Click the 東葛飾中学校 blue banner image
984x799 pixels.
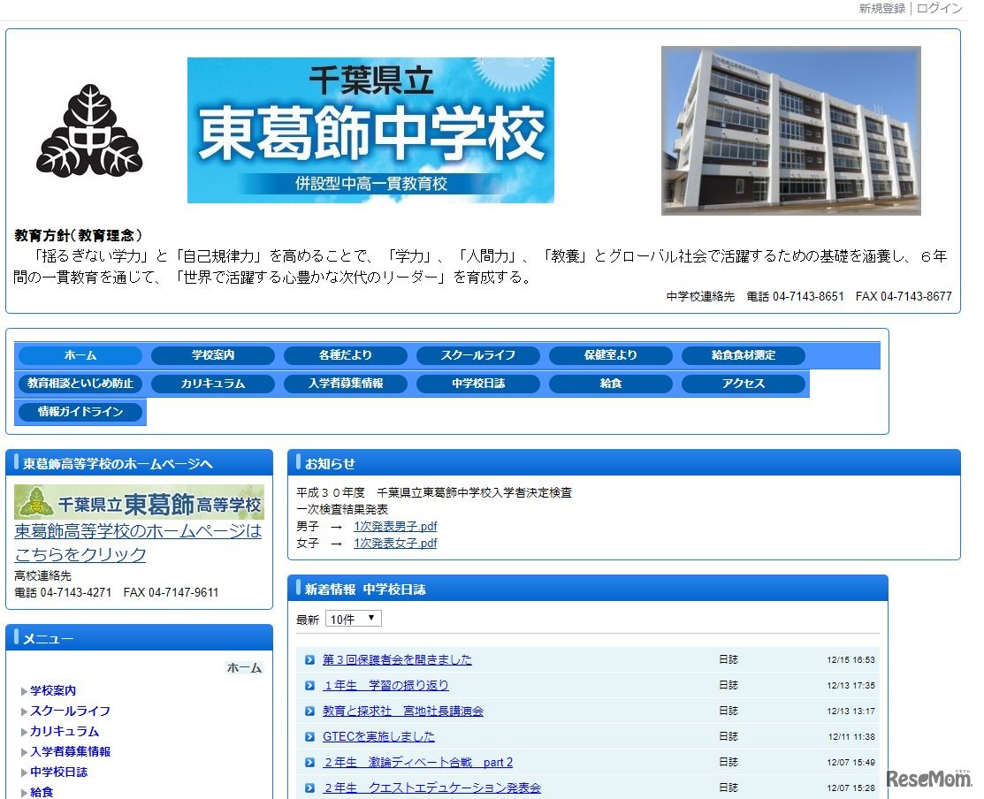370,131
